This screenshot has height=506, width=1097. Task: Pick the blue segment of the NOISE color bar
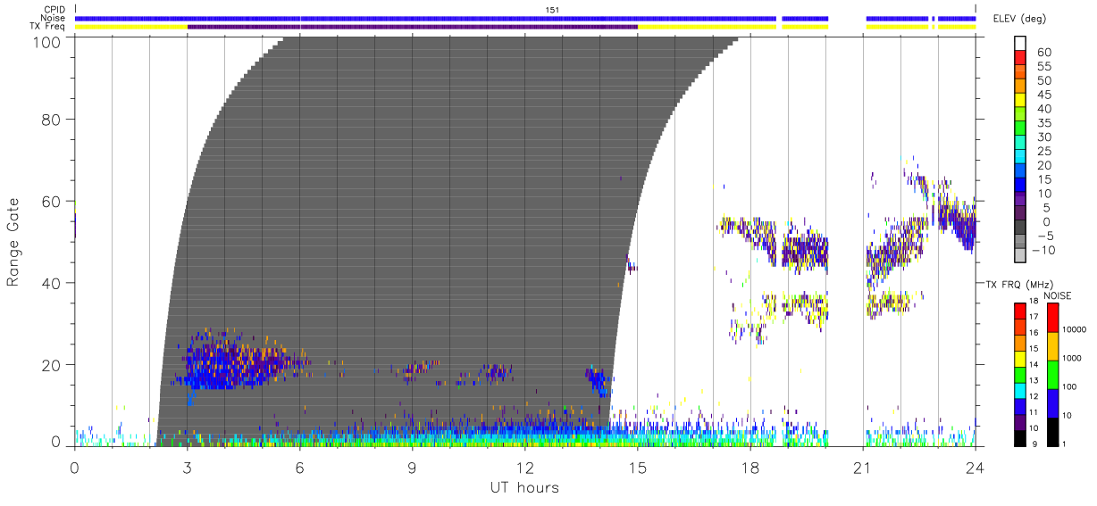point(1053,403)
